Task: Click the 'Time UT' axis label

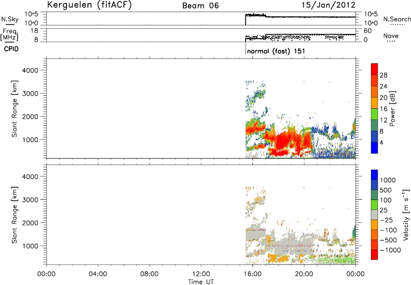Action: pyautogui.click(x=201, y=282)
